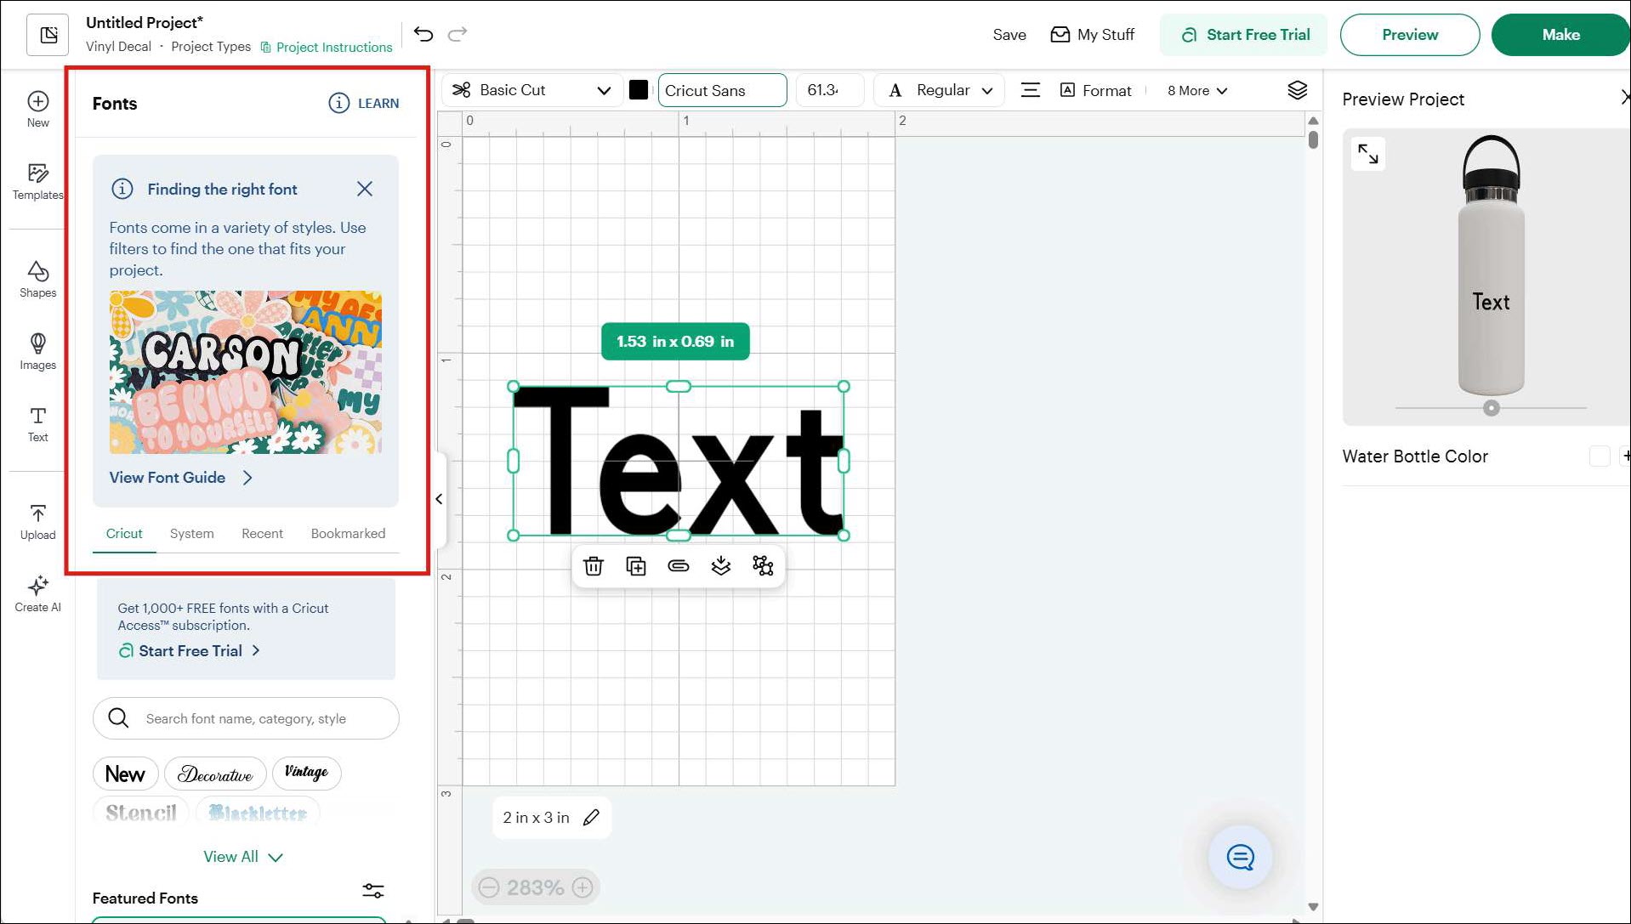
Task: Open the font filter settings icon
Action: (373, 890)
